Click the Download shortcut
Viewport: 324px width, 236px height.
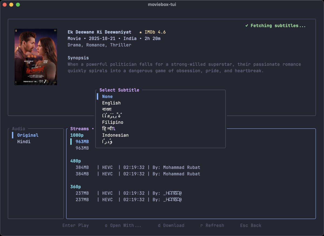pyautogui.click(x=171, y=226)
